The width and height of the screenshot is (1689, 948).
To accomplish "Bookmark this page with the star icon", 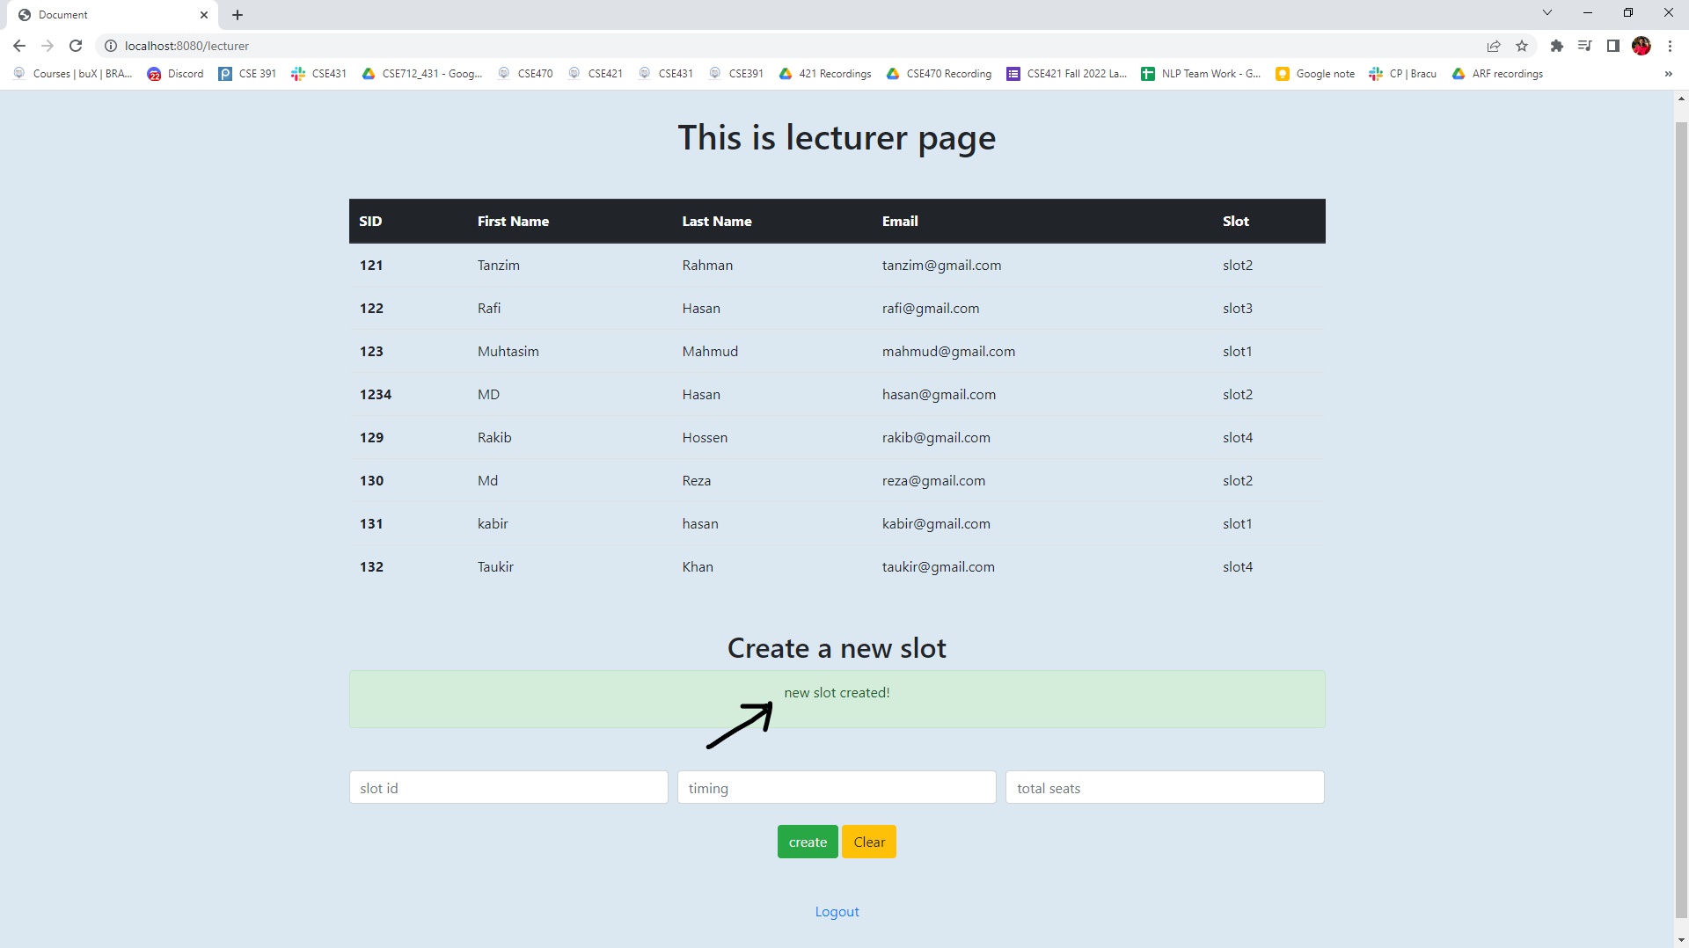I will point(1523,46).
